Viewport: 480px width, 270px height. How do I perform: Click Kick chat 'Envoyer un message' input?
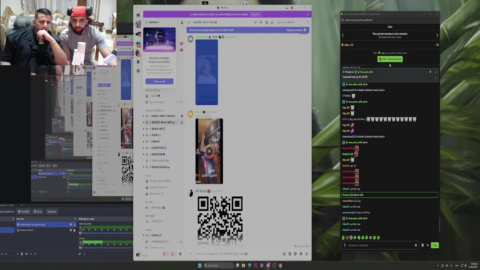tap(381, 245)
